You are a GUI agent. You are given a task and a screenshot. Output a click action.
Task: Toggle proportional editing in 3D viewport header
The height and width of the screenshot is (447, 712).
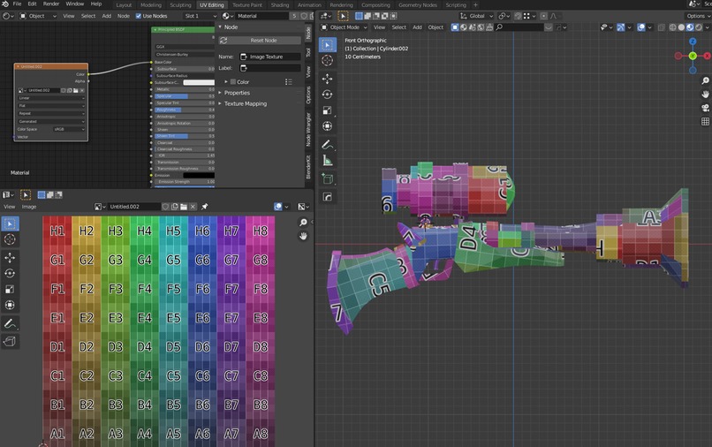pos(543,16)
